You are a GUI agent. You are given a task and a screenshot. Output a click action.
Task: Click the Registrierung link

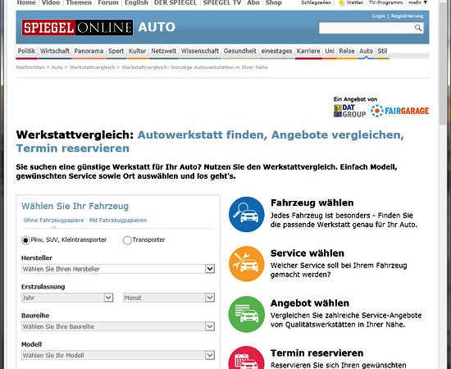[x=407, y=16]
